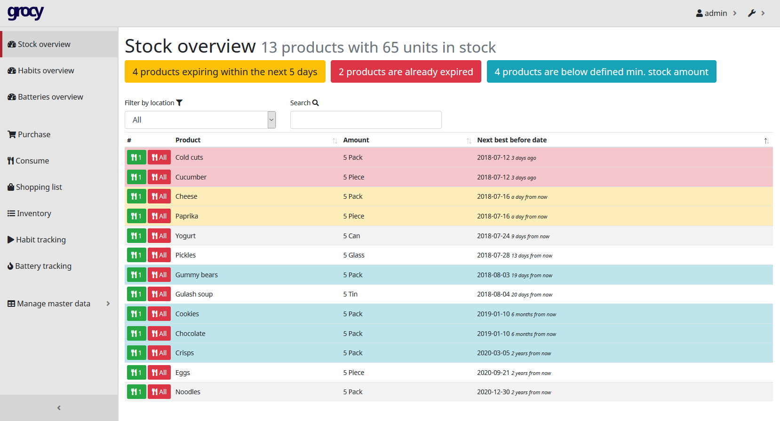Consume 1 Cold cuts

[136, 157]
